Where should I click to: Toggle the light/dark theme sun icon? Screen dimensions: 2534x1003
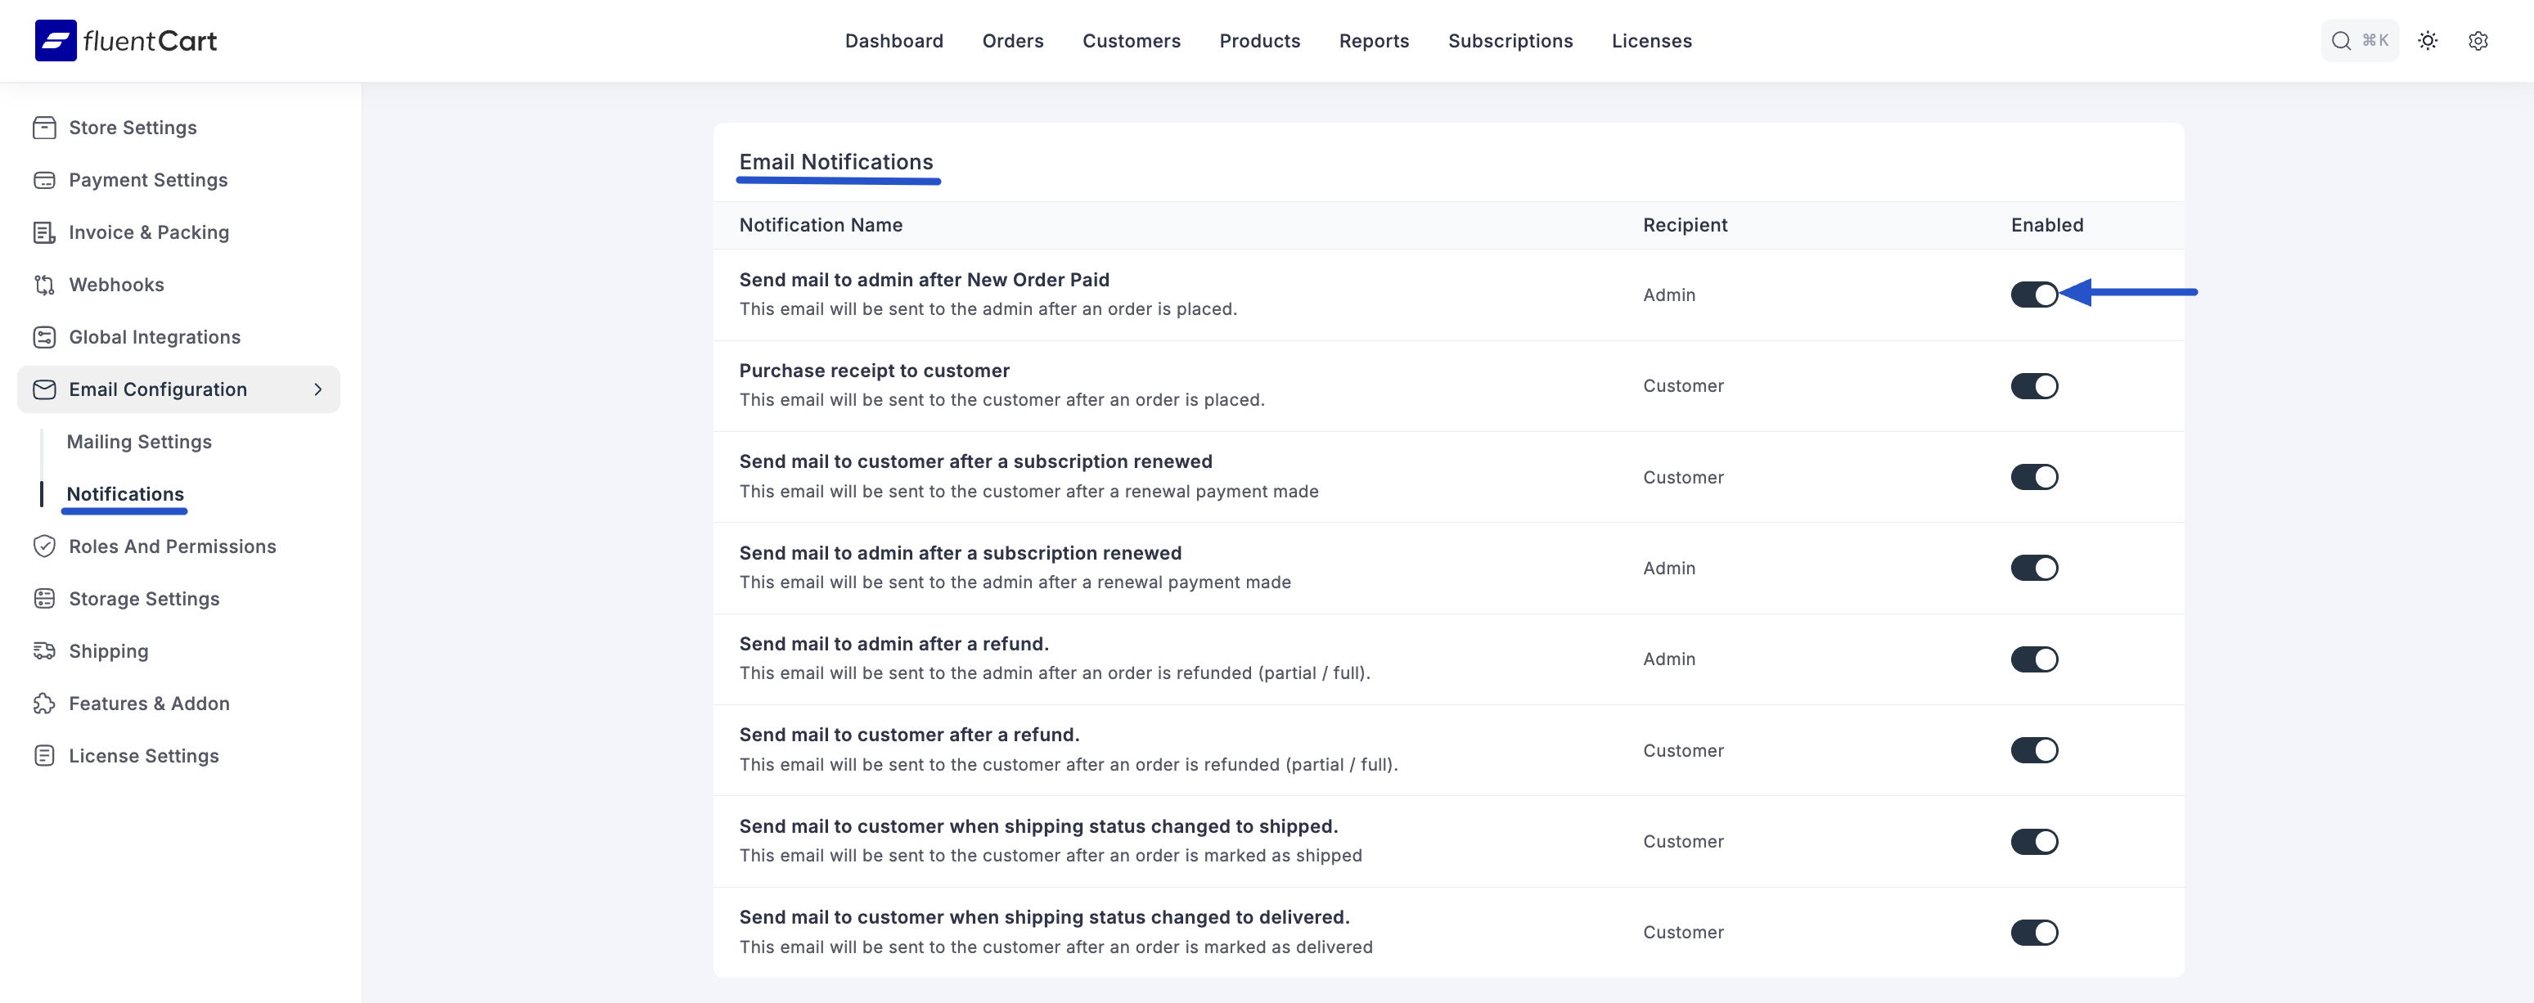click(x=2428, y=41)
